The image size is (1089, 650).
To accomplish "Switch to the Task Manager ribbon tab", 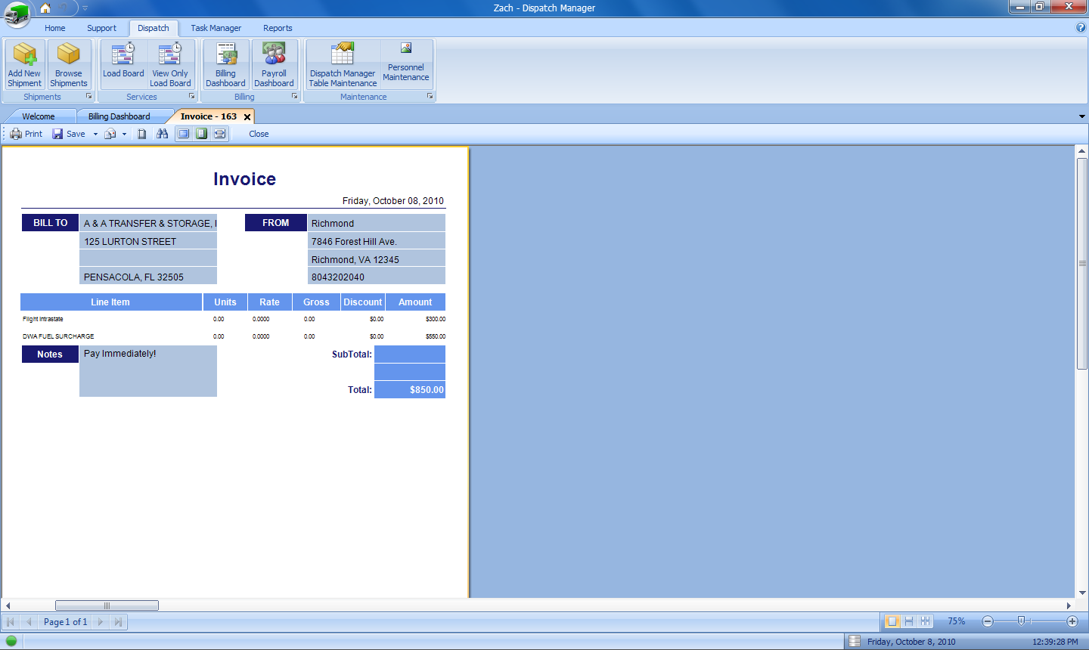I will point(216,28).
